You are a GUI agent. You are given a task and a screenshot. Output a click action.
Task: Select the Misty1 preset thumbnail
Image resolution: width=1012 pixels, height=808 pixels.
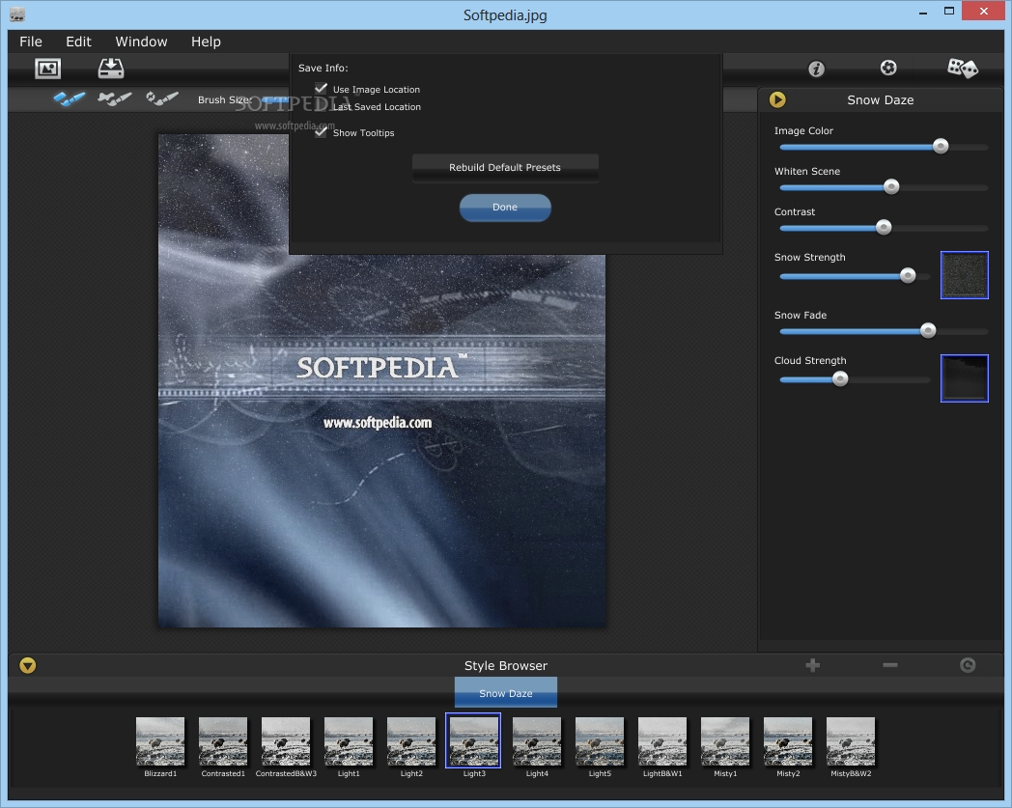[x=725, y=741]
